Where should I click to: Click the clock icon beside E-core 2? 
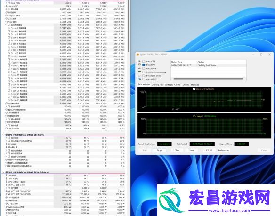[9, 34]
